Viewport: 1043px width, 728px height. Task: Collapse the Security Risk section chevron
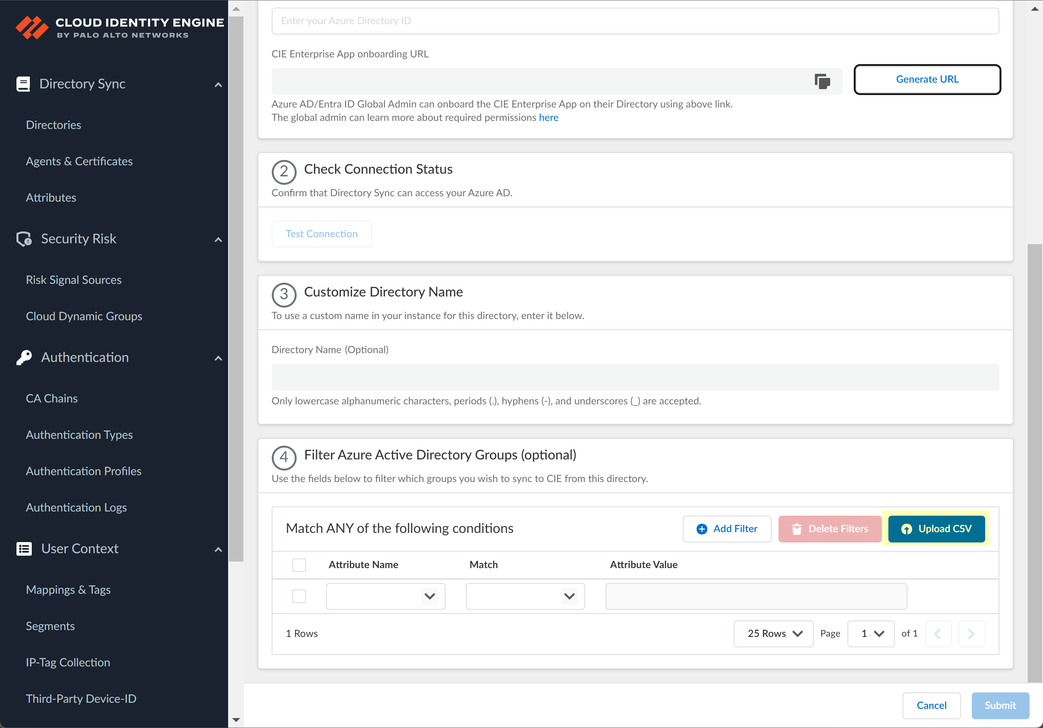click(x=218, y=239)
